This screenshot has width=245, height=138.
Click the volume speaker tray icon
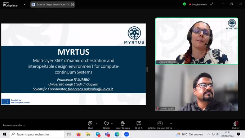(x=218, y=134)
